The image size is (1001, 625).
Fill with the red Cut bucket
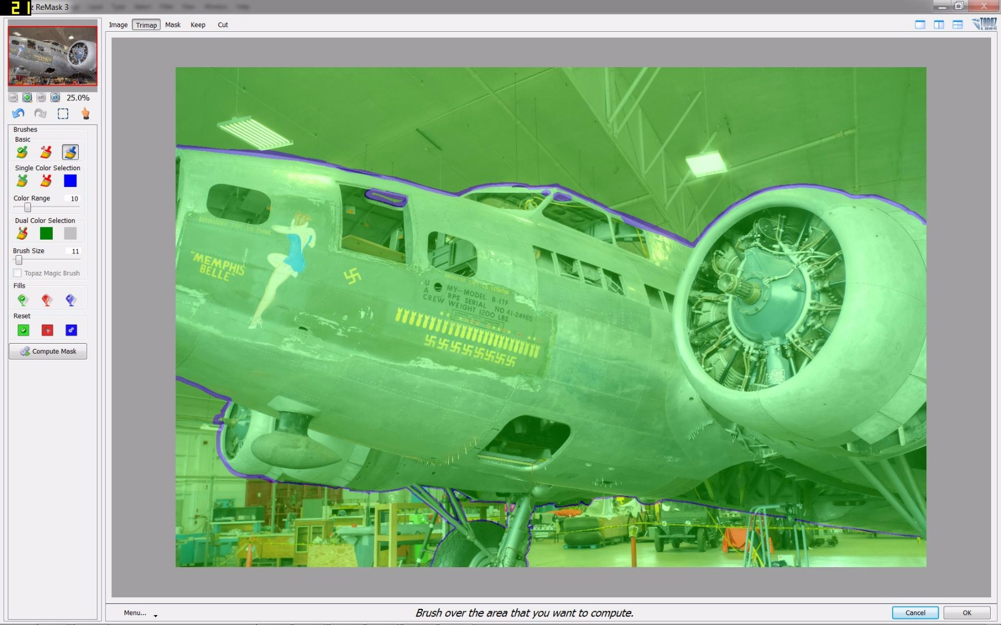(47, 300)
